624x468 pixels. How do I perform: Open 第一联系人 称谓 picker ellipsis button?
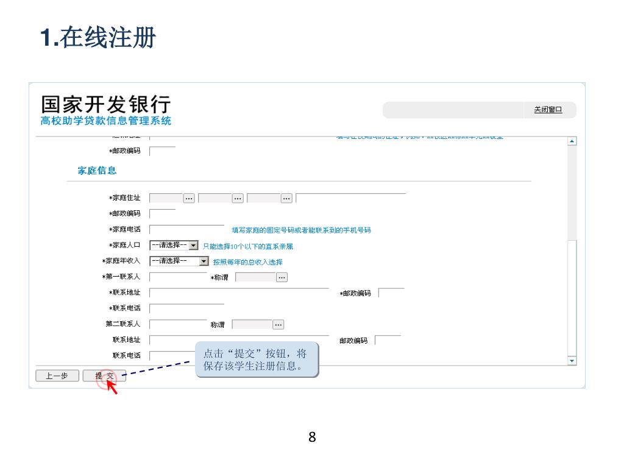click(x=282, y=277)
